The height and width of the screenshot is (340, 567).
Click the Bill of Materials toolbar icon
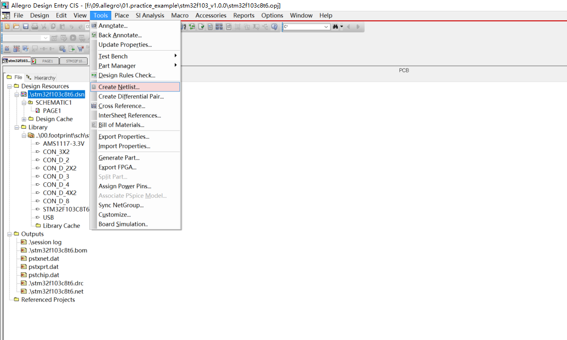point(229,27)
